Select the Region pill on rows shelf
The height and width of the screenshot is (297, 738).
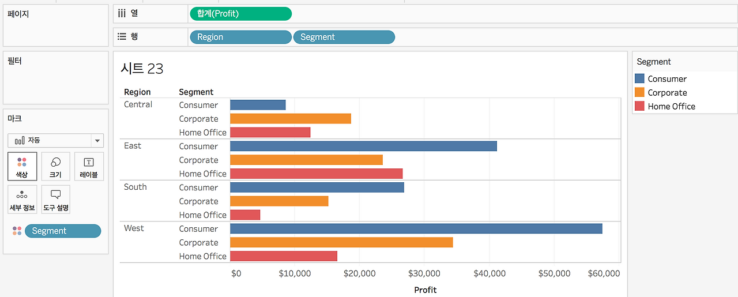[240, 37]
